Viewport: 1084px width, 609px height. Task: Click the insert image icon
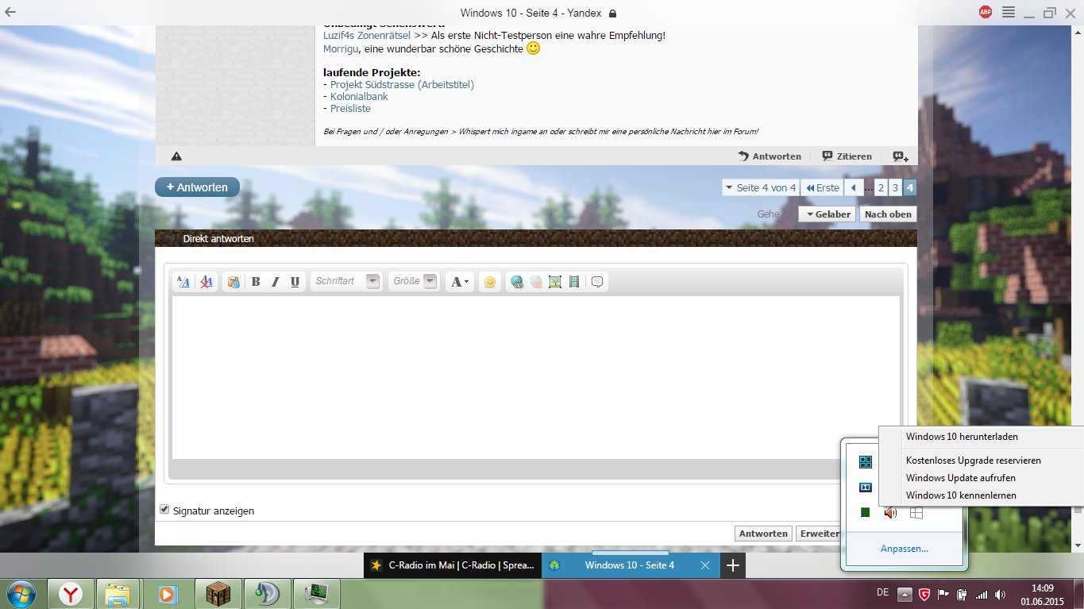(555, 282)
